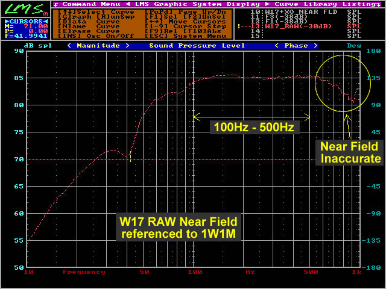Click the [N]ame Curve command
Image resolution: width=386 pixels, height=289 pixels.
(x=89, y=26)
